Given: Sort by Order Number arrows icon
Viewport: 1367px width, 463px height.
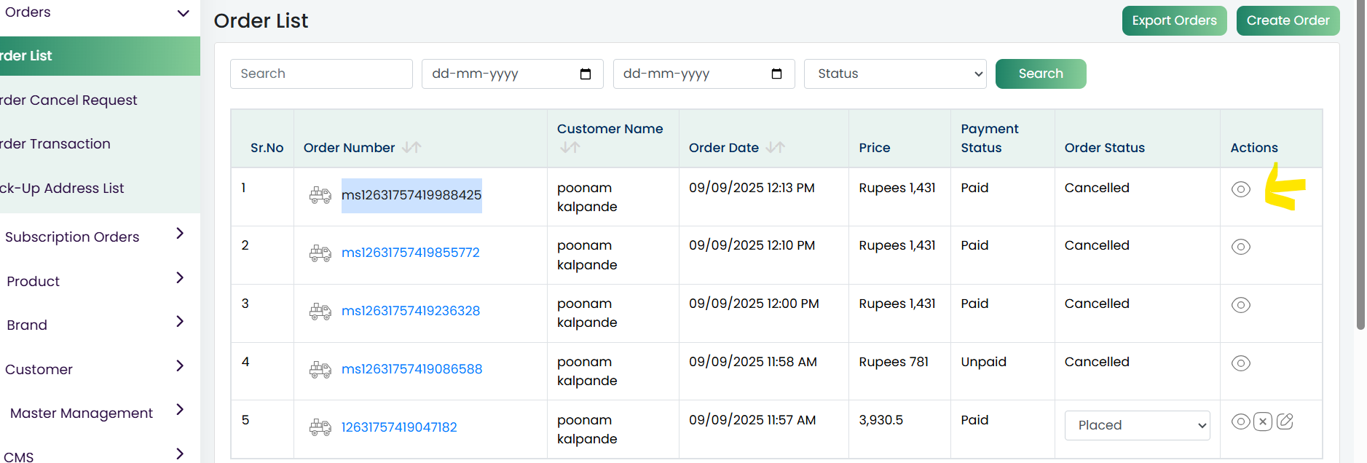Looking at the screenshot, I should (x=411, y=148).
